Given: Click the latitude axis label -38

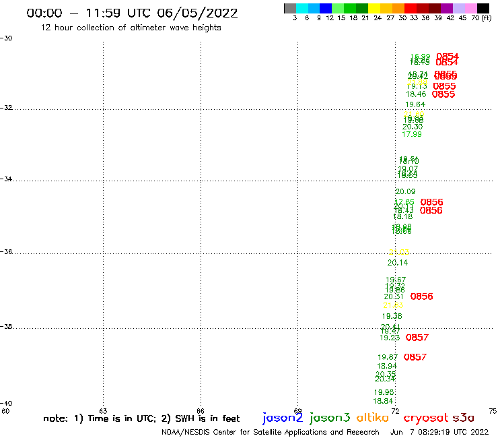Looking at the screenshot, I should (6, 326).
